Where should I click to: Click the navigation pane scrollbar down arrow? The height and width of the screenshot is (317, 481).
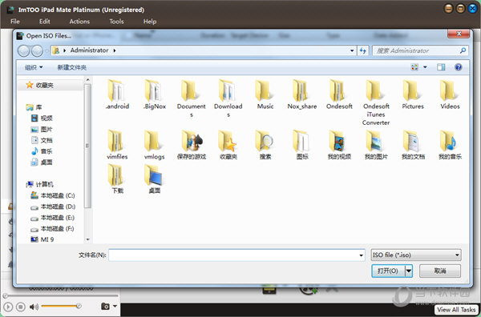coord(87,239)
